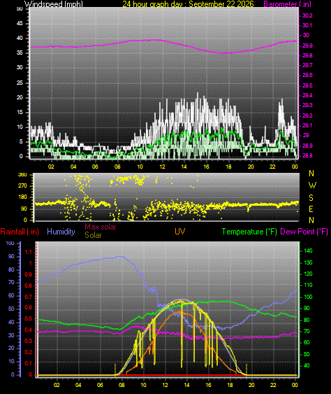
Task: Click the W compass direction label
Action: point(312,185)
